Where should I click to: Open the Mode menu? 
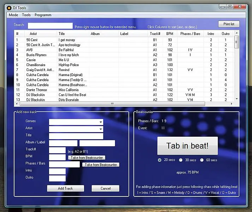click(x=13, y=15)
